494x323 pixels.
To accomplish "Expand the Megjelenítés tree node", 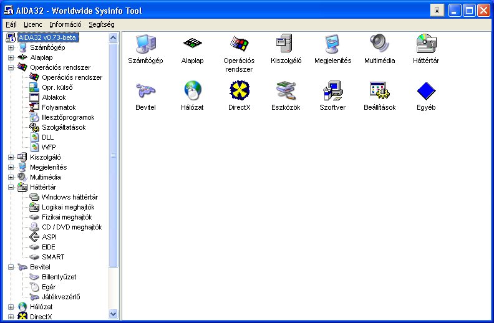I will click(x=11, y=167).
